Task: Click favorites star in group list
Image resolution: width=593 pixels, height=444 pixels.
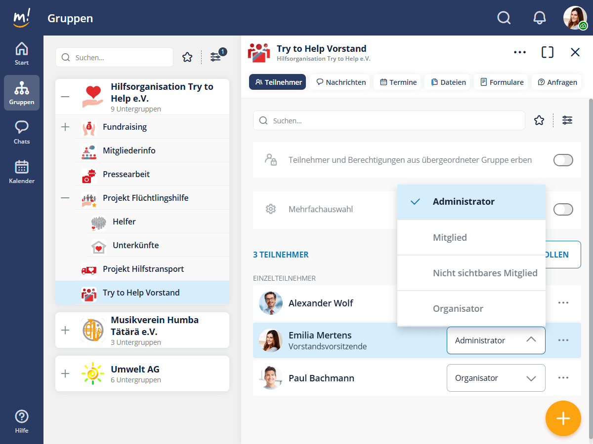Action: pyautogui.click(x=187, y=57)
